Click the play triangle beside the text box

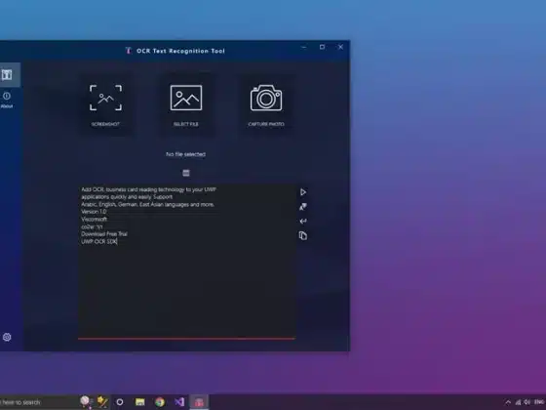[x=303, y=192]
